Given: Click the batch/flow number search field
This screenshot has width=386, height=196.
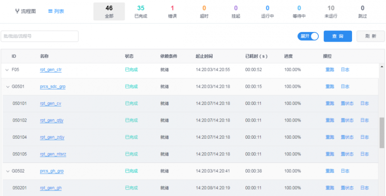Looking at the screenshot, I should click(x=40, y=36).
